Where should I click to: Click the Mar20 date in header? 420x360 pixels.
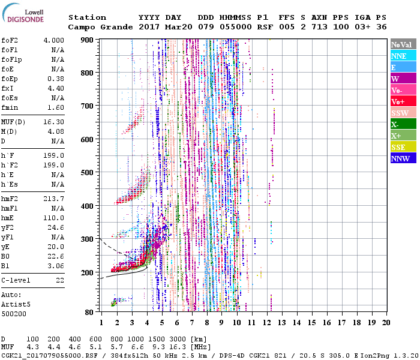click(179, 27)
